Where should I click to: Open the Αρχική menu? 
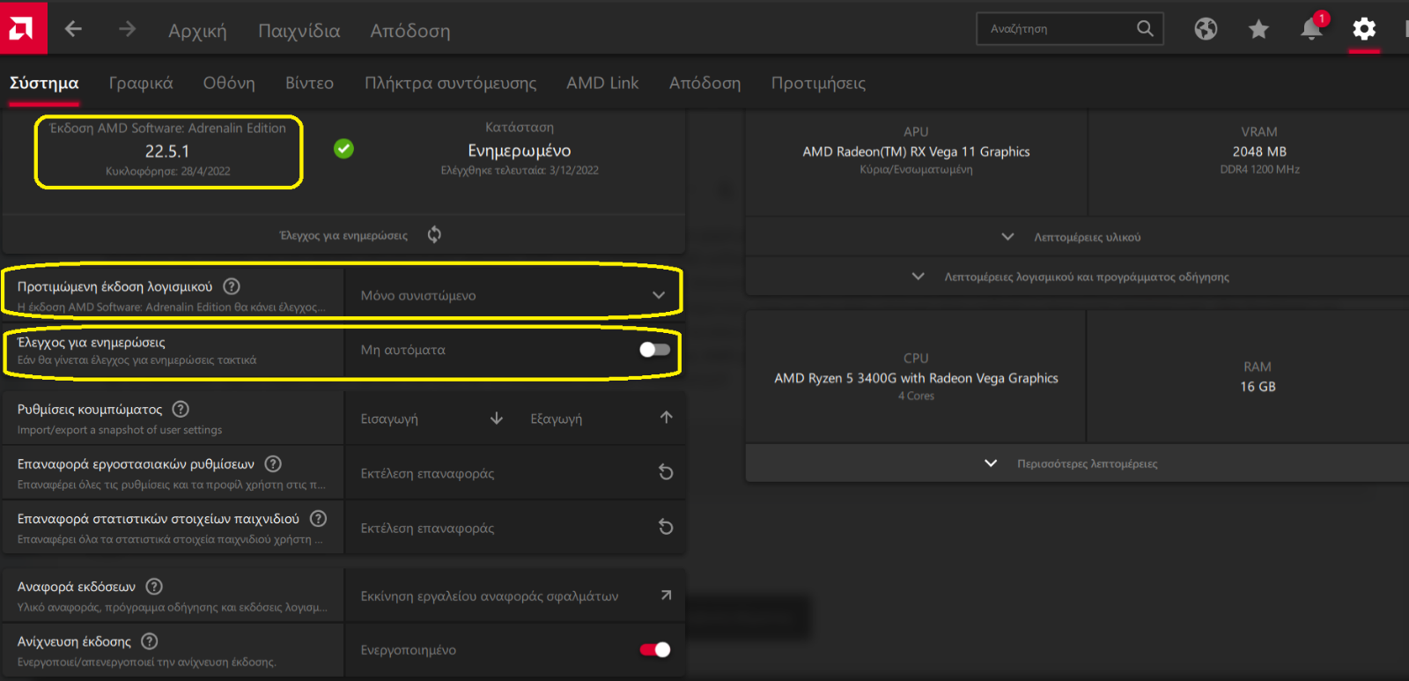click(197, 31)
